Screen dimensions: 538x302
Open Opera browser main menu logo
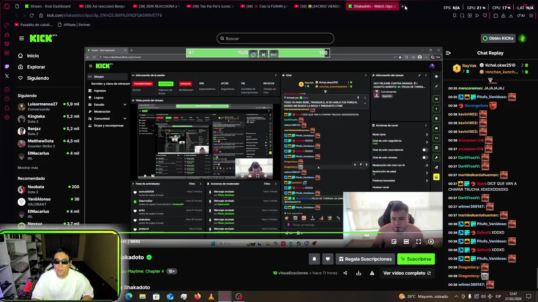coord(6,6)
